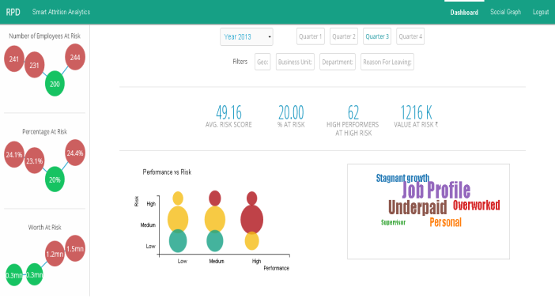This screenshot has width=555, height=302.
Task: Click the 49.16 average risk score
Action: coord(228,112)
